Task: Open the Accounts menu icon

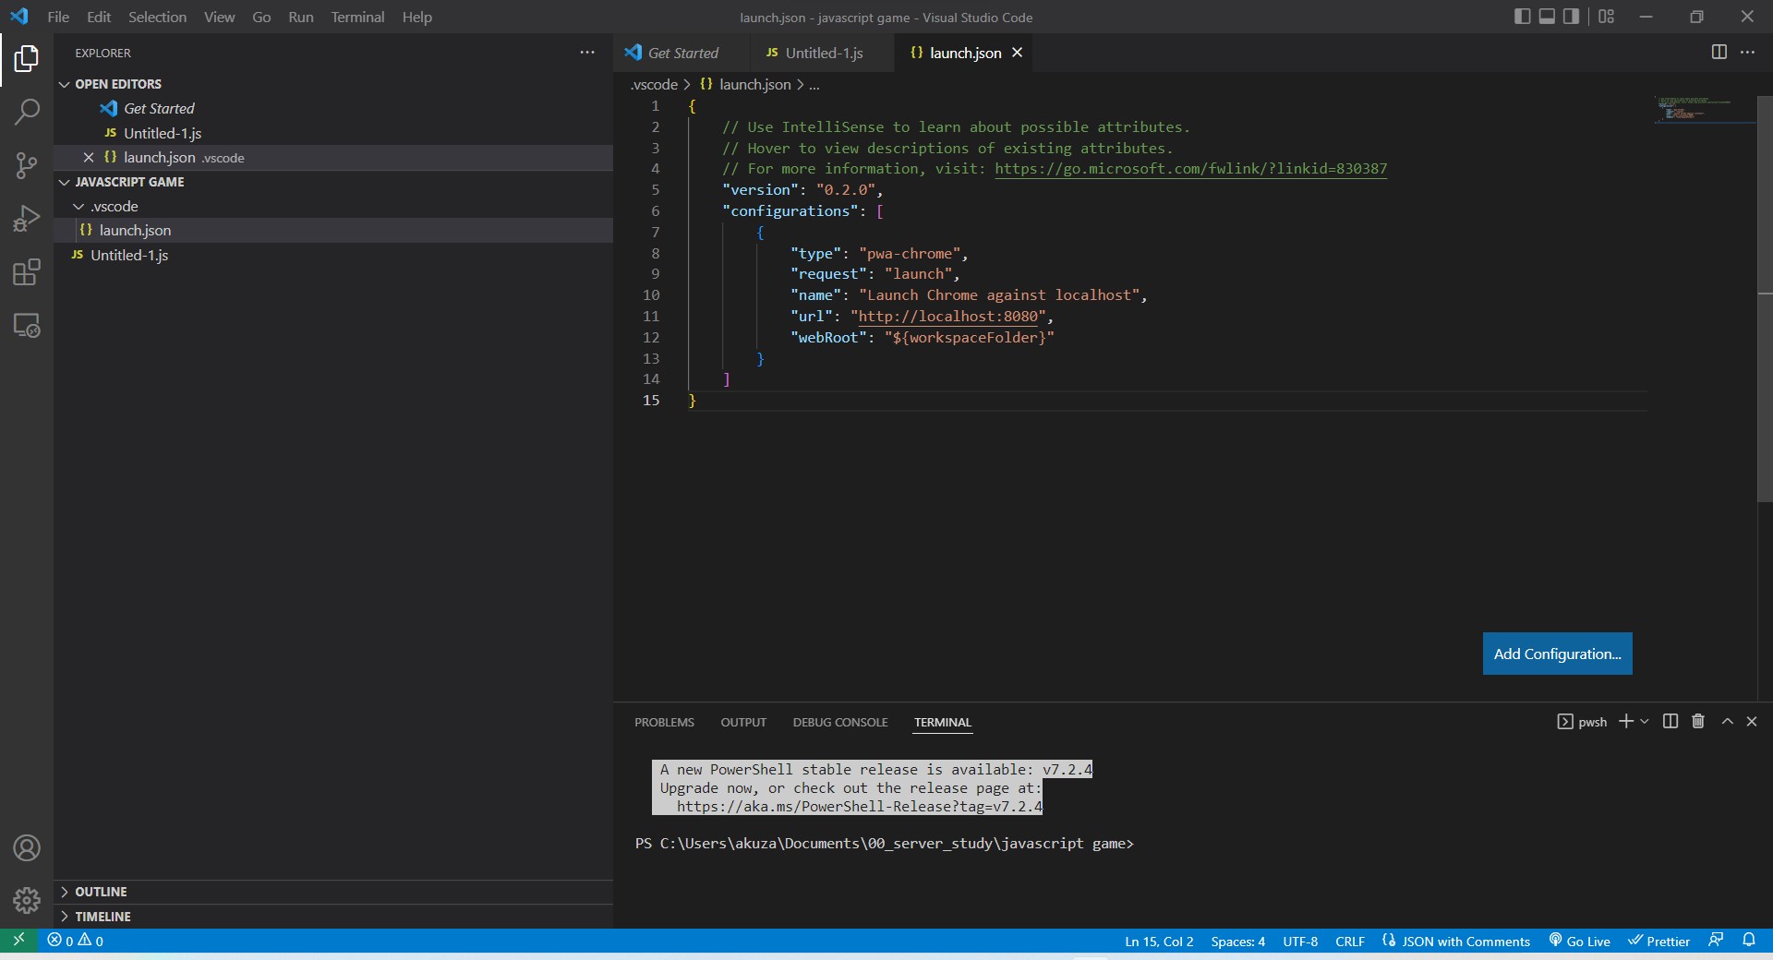Action: tap(27, 847)
